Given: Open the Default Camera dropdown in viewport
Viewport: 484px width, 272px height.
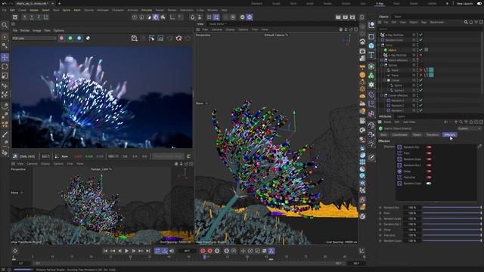Looking at the screenshot, I should click(276, 35).
